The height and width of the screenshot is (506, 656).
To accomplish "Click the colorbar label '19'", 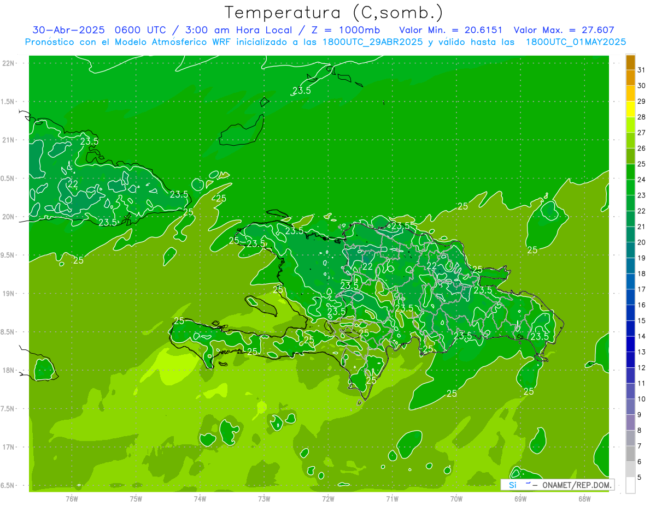I will (x=642, y=258).
